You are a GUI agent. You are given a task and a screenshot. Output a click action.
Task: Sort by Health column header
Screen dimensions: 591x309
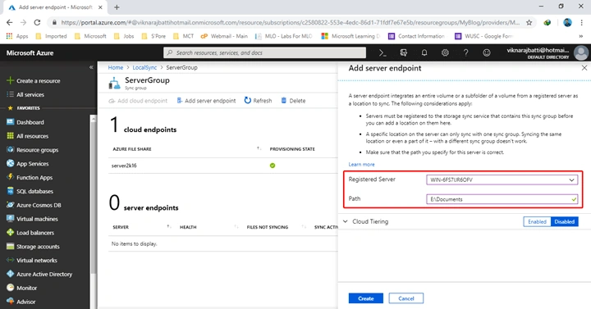click(188, 227)
